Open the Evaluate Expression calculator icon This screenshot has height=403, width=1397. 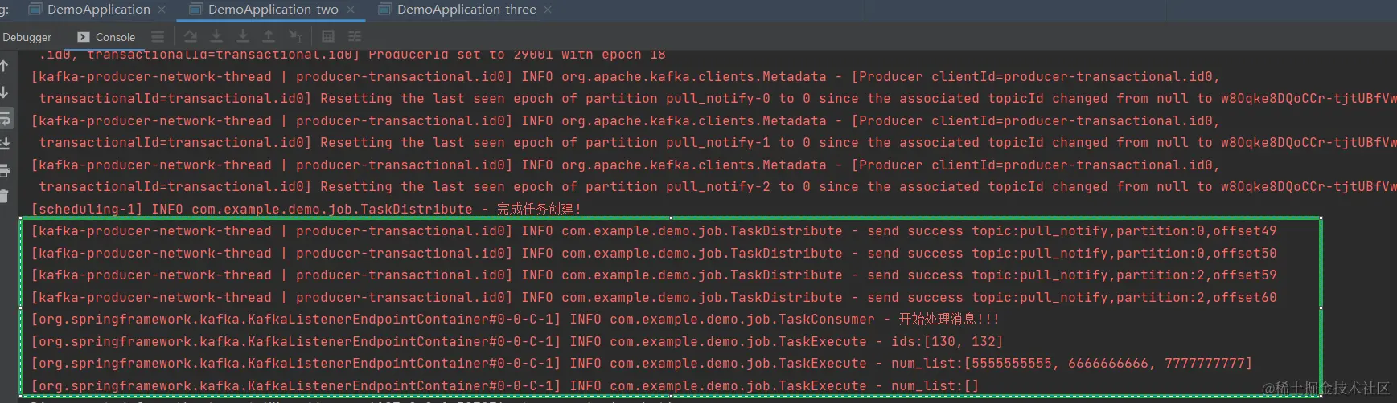point(328,36)
